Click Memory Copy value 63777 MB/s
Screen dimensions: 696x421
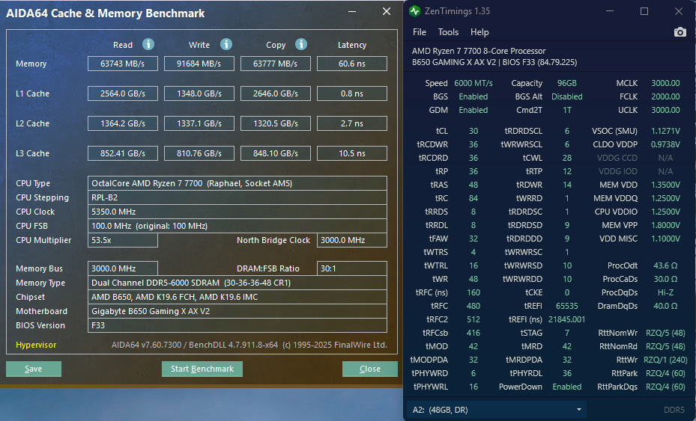(275, 64)
